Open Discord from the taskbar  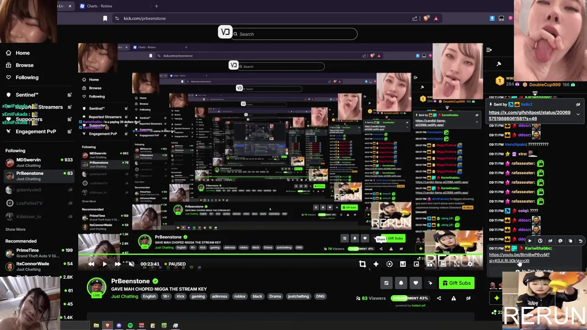(x=119, y=325)
